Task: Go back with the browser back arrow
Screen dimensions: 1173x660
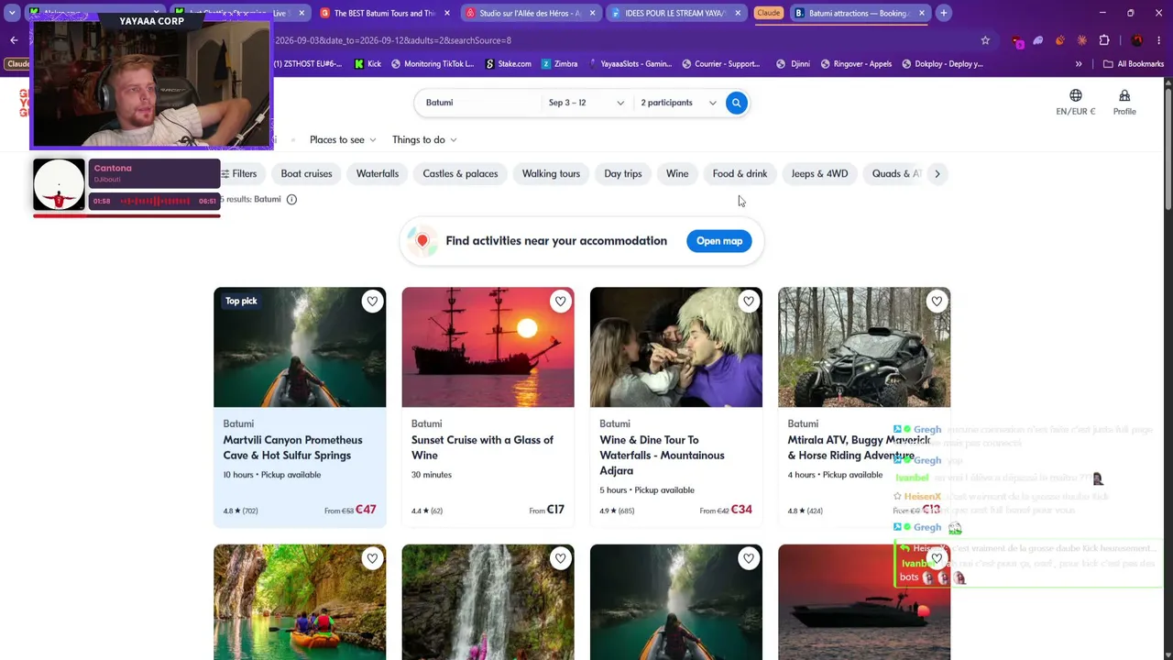Action: [14, 40]
